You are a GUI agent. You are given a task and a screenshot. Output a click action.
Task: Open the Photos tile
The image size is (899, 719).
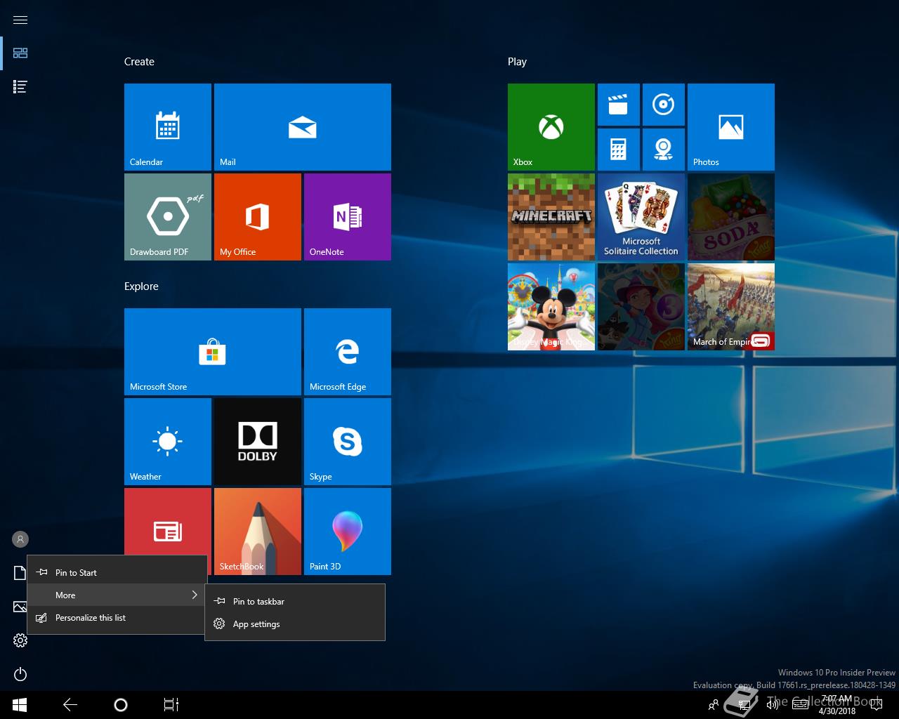coord(731,127)
